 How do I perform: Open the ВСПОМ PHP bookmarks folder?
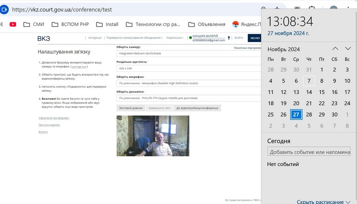click(70, 24)
